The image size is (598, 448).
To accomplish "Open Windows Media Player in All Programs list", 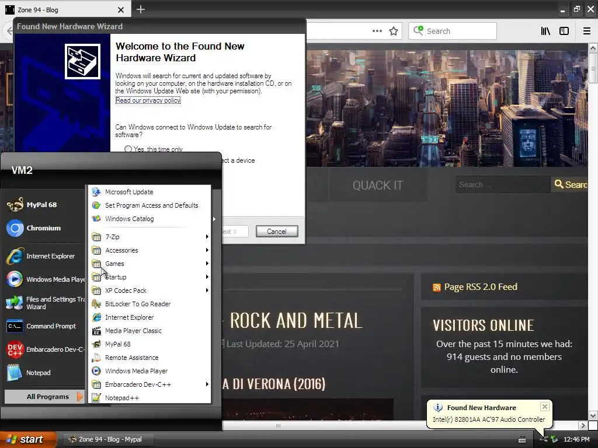I will click(149, 371).
